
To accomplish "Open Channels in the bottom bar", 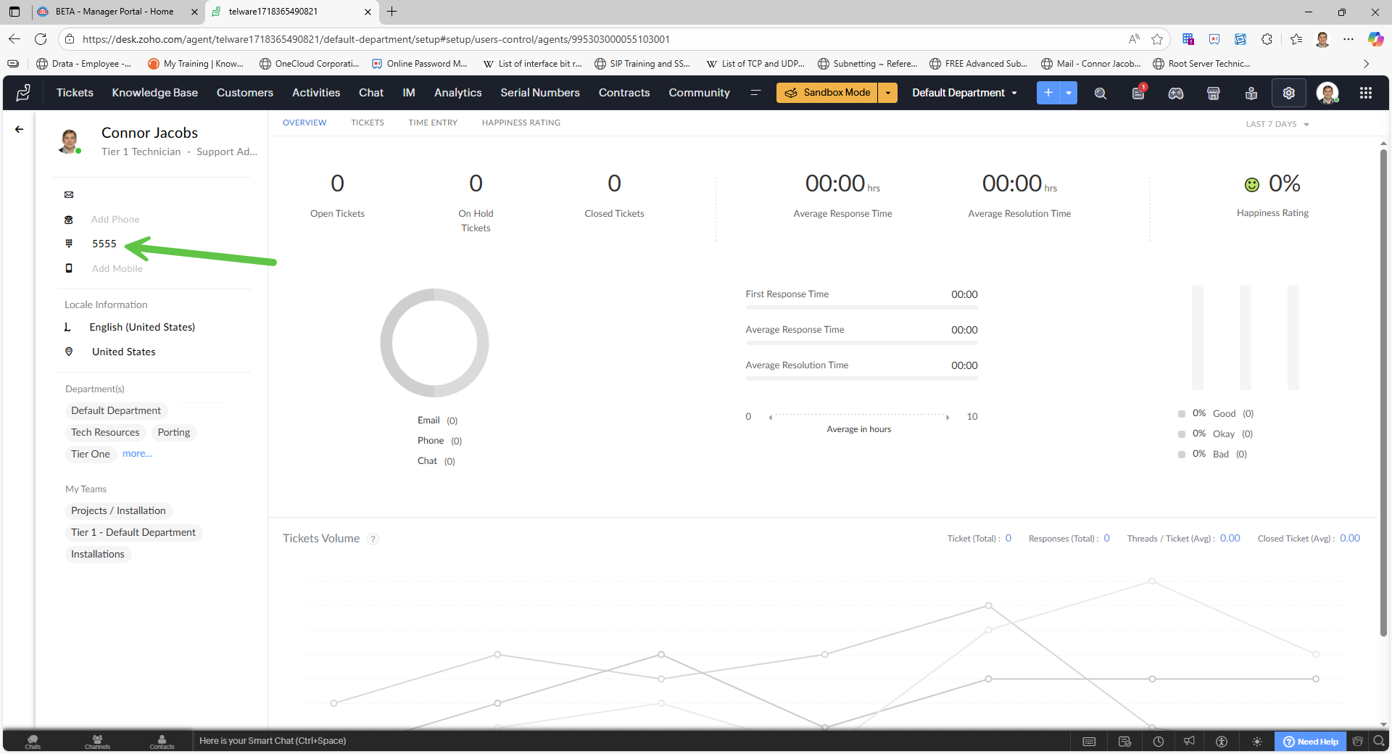I will coord(97,741).
